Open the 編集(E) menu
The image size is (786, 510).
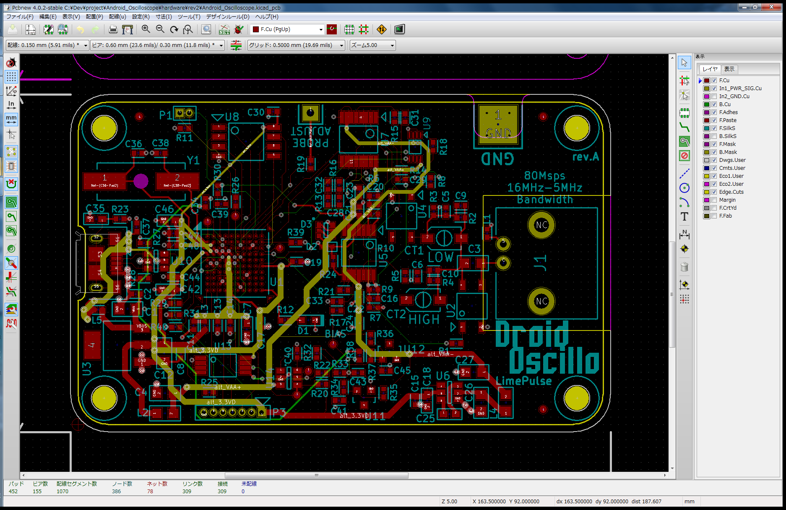pos(48,17)
